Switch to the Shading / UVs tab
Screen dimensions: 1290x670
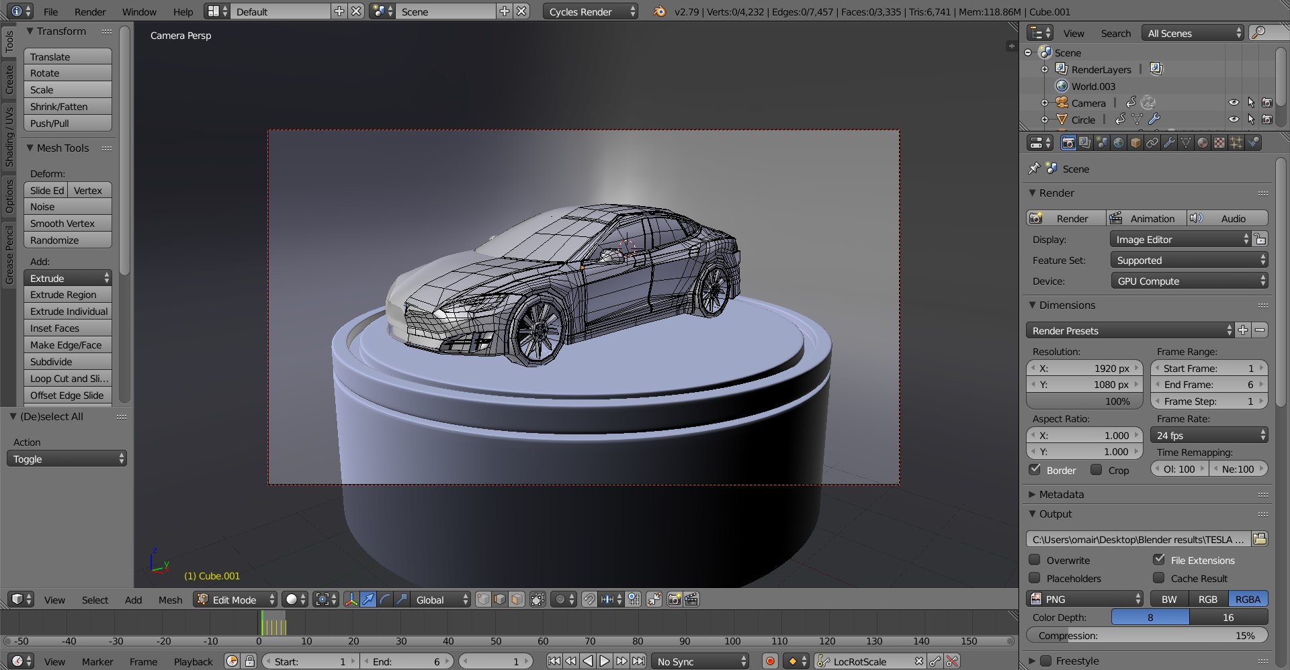9,136
